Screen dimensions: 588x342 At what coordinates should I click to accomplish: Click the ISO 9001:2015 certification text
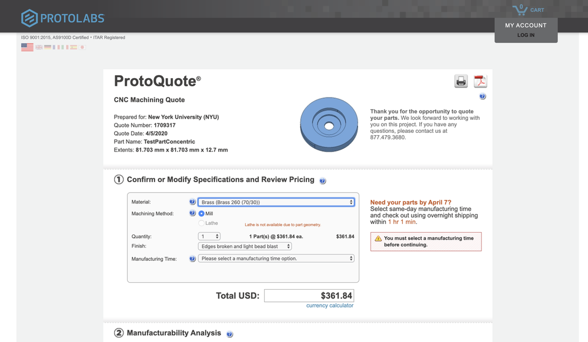point(73,38)
